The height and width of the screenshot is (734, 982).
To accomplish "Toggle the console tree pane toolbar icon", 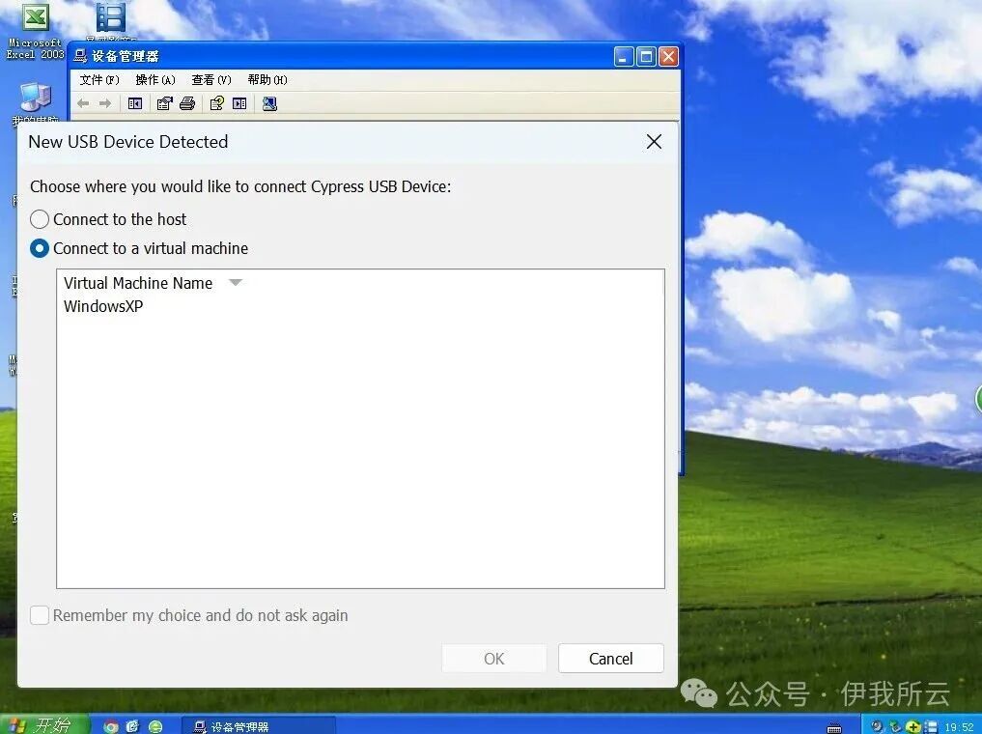I will coord(134,103).
